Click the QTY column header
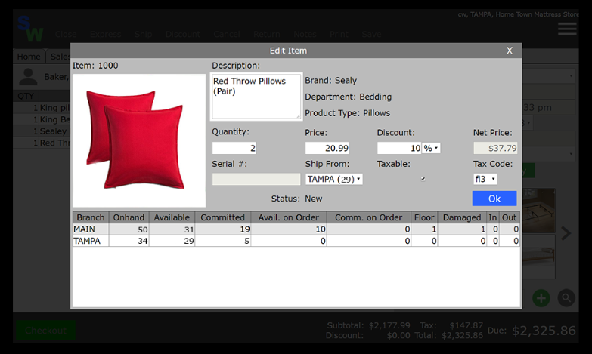Image resolution: width=592 pixels, height=354 pixels. tap(26, 96)
